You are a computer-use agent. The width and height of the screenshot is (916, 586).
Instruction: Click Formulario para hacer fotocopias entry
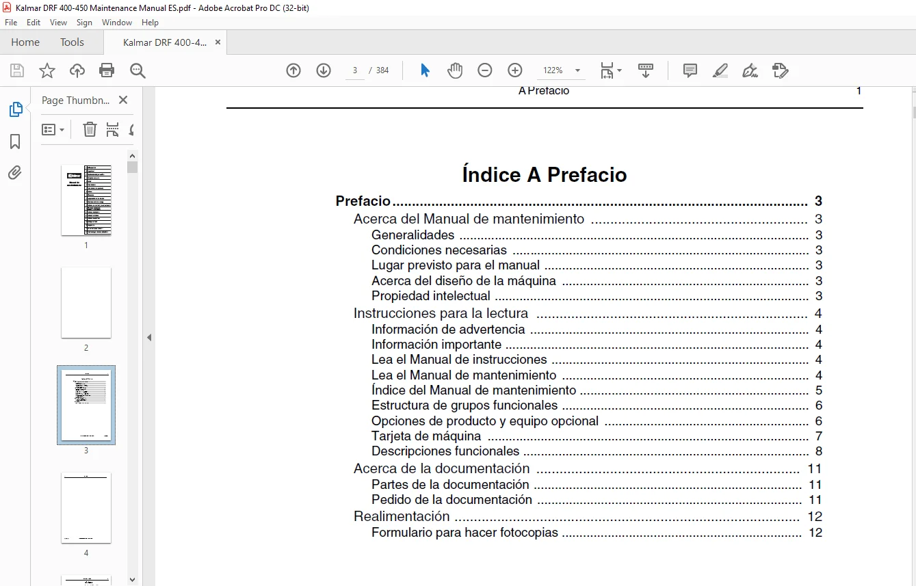pos(597,532)
